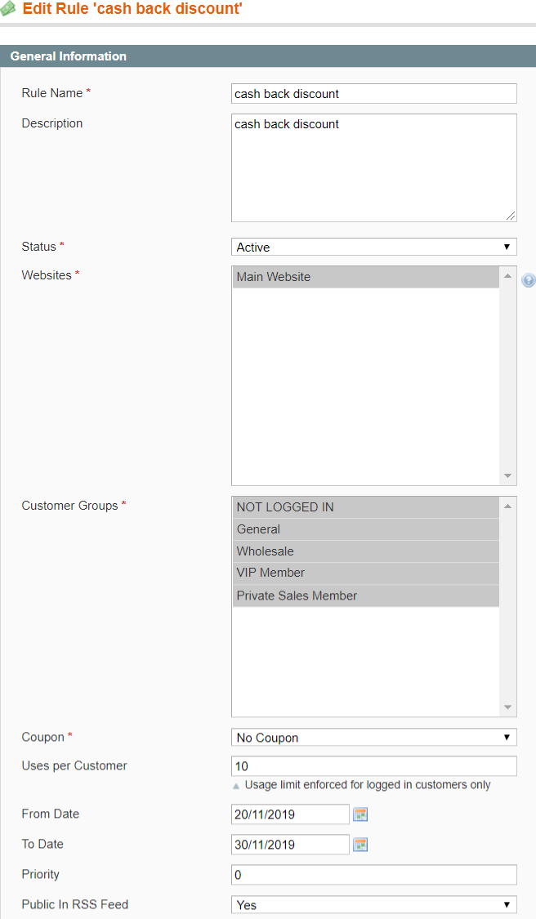Choose the Wholesale customer group
The width and height of the screenshot is (536, 919).
[x=365, y=551]
